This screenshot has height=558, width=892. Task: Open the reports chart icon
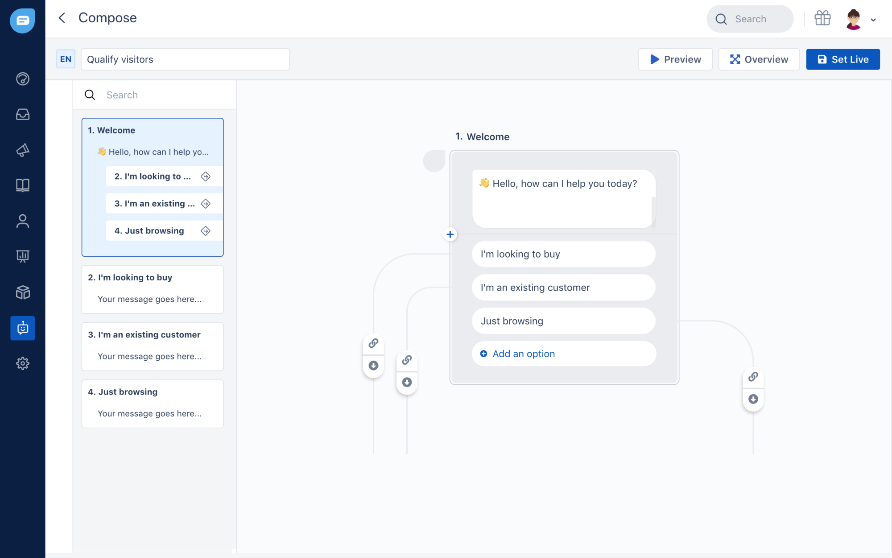point(23,256)
